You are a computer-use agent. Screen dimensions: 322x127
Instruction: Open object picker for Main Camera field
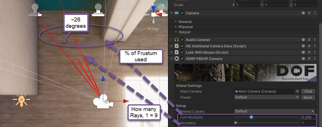[x=297, y=91]
